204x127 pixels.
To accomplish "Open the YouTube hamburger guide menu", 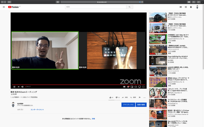I will click(x=4, y=7).
